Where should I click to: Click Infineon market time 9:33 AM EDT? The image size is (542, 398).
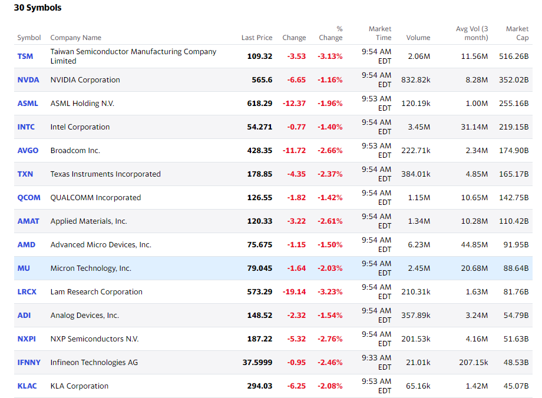[x=376, y=363]
